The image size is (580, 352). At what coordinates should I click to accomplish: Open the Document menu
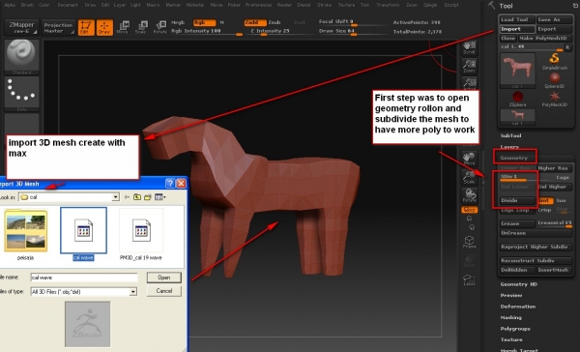(x=68, y=5)
